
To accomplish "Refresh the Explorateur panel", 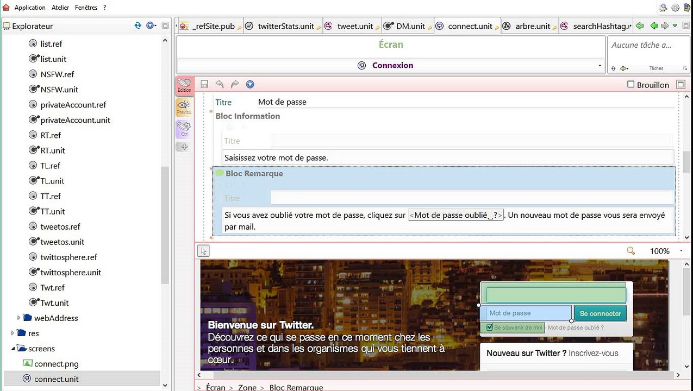I will 138,25.
